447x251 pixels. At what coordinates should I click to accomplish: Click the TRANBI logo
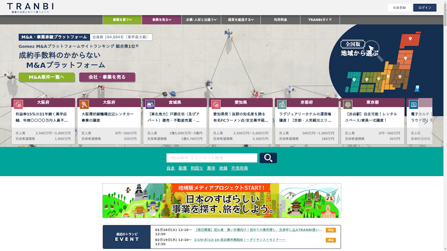click(31, 7)
